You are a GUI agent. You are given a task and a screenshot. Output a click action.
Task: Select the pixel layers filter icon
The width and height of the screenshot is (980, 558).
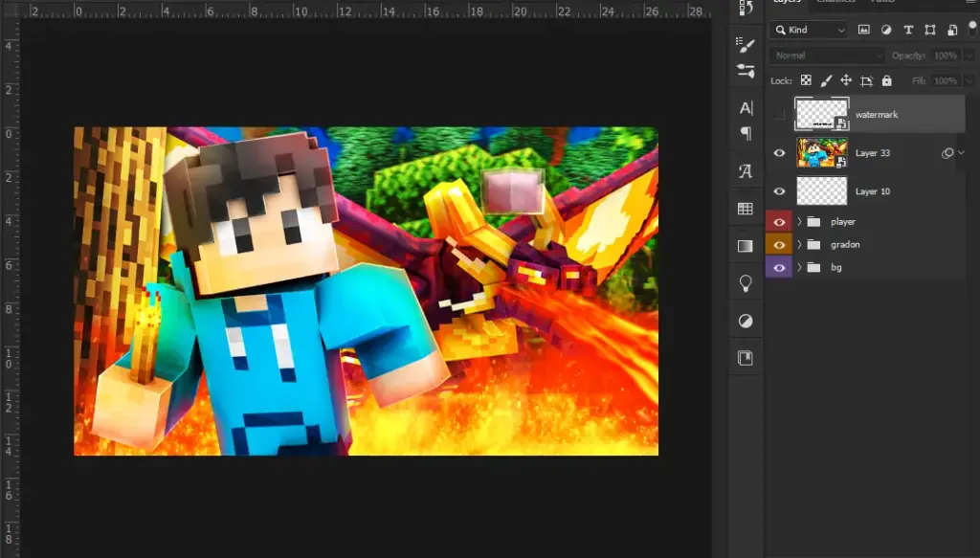[x=865, y=30]
